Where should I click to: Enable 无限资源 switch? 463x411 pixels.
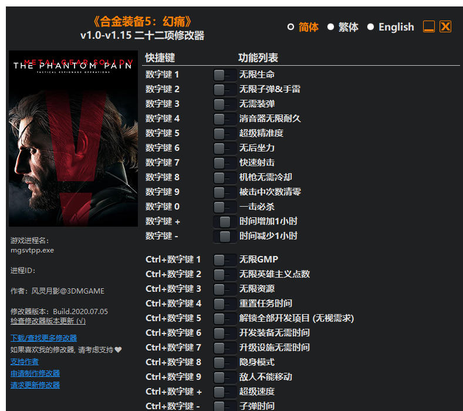click(225, 289)
